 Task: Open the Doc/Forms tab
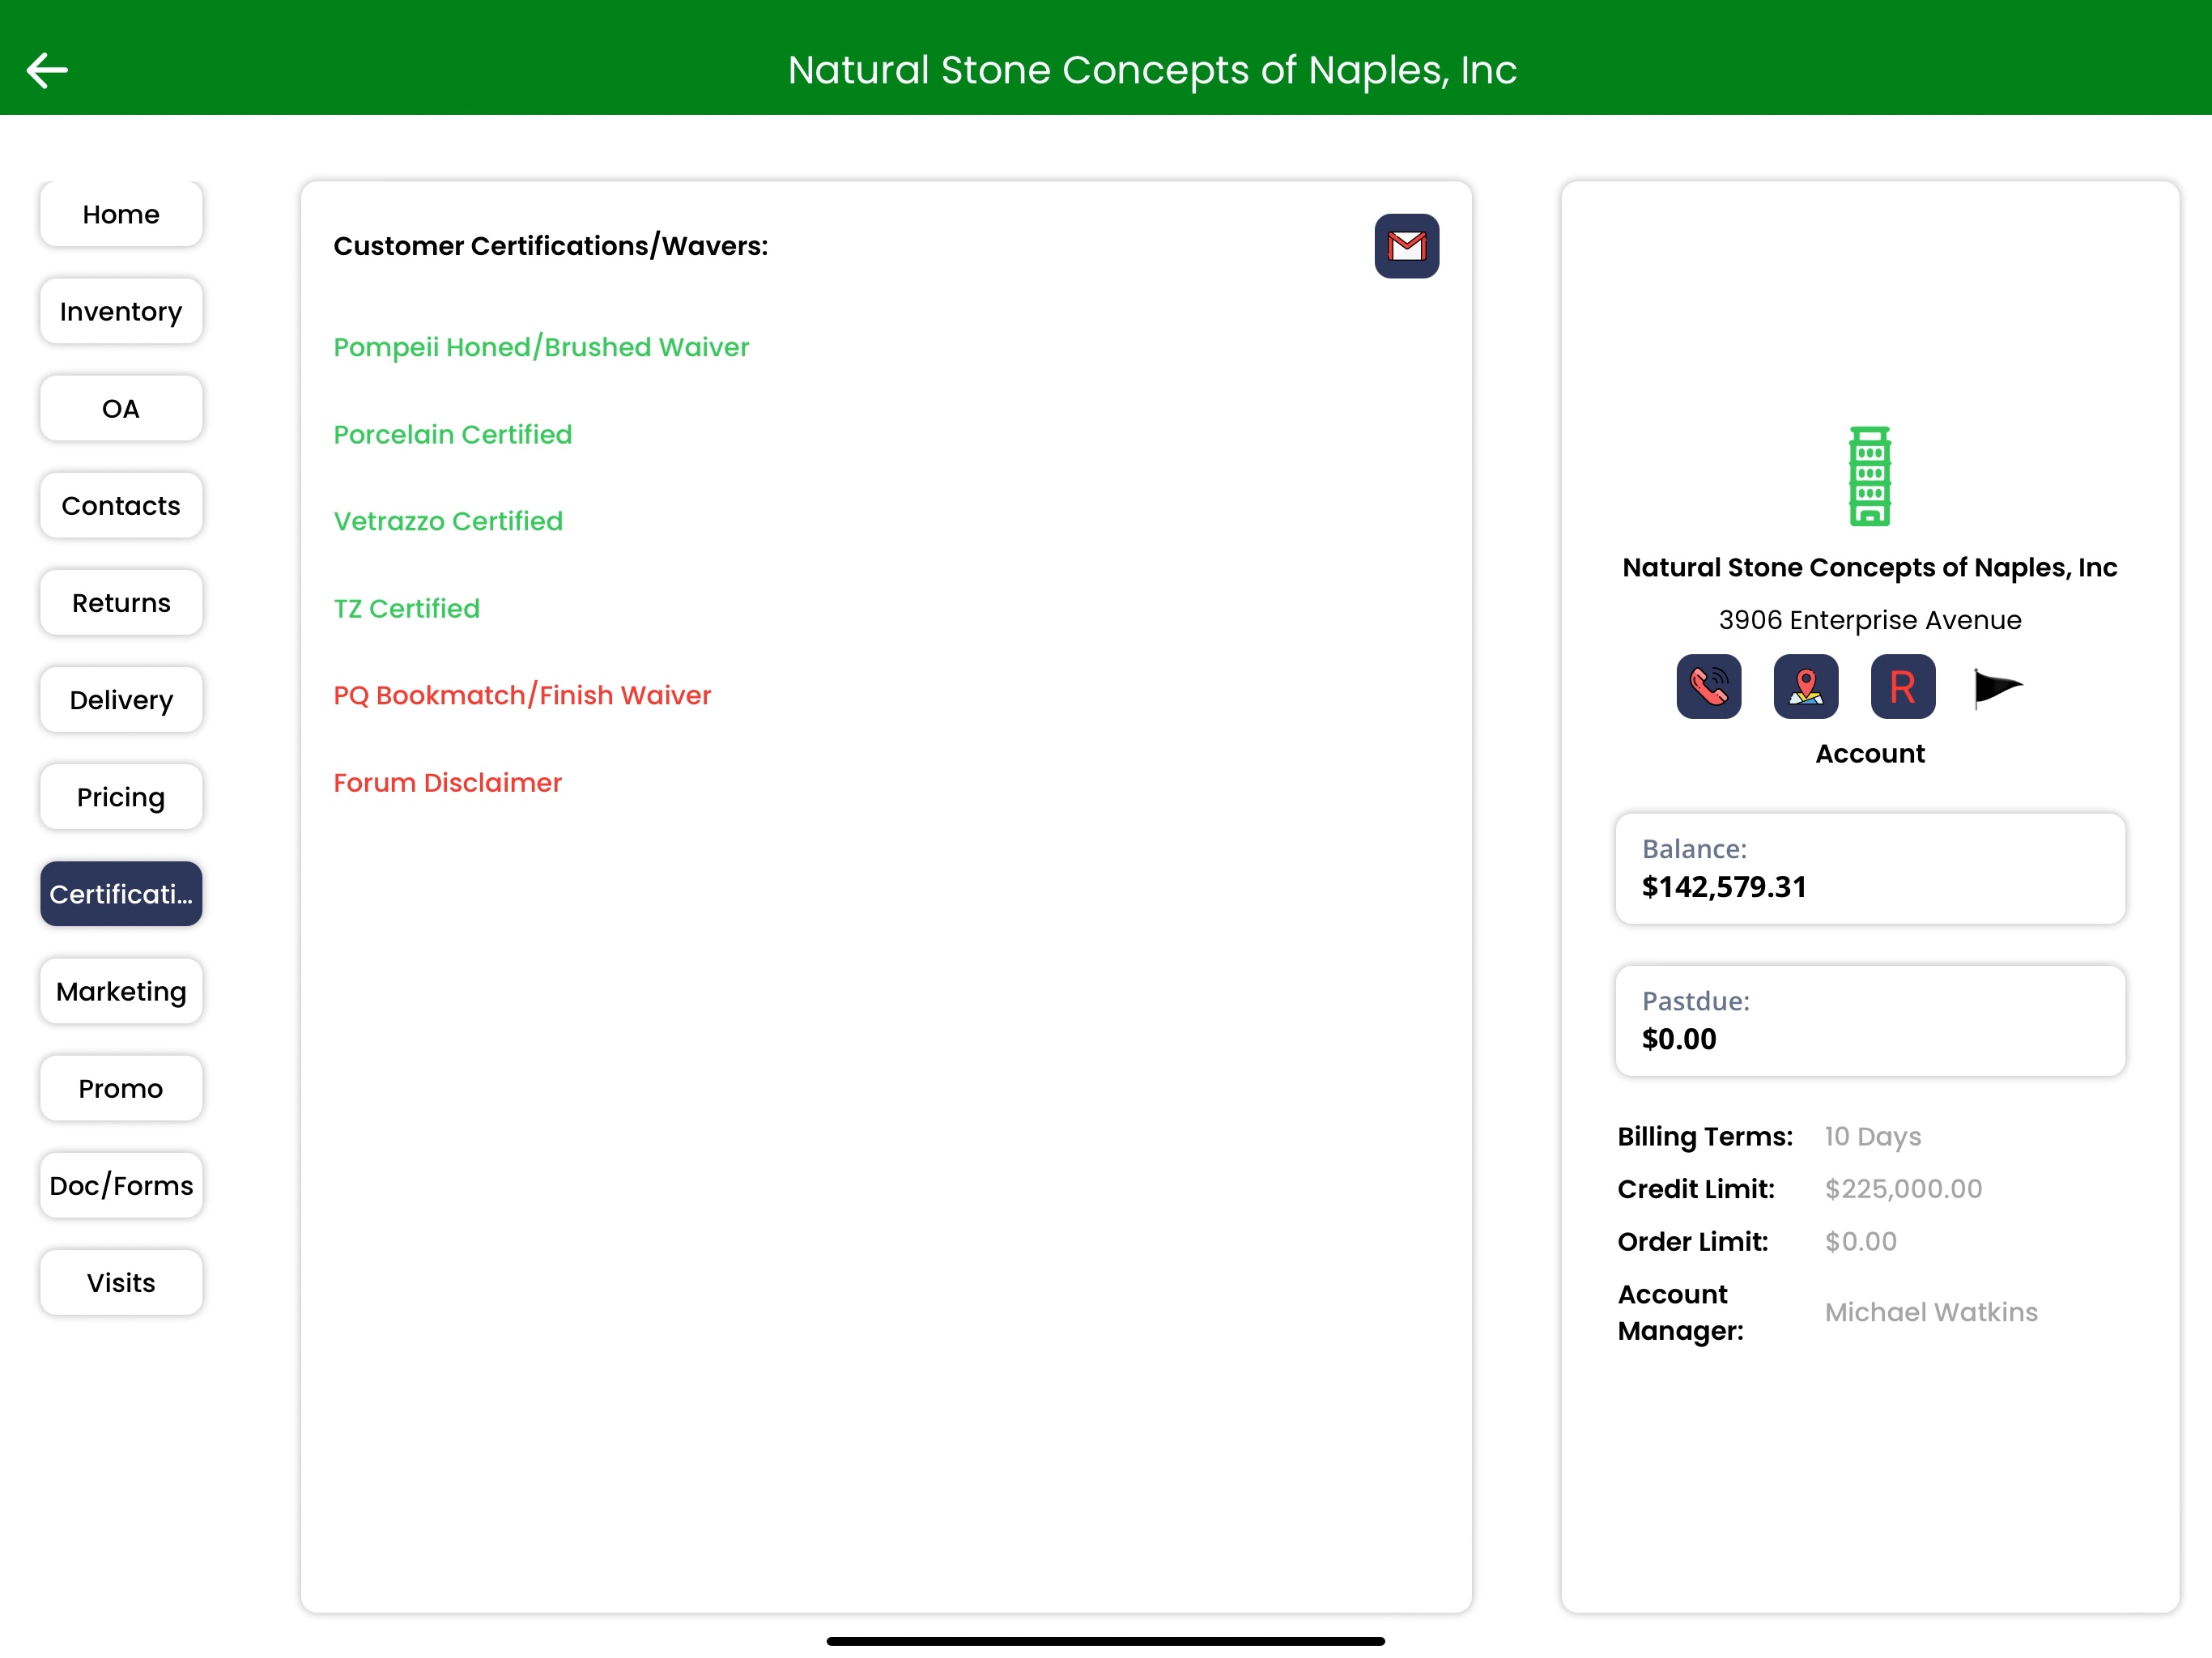tap(121, 1185)
